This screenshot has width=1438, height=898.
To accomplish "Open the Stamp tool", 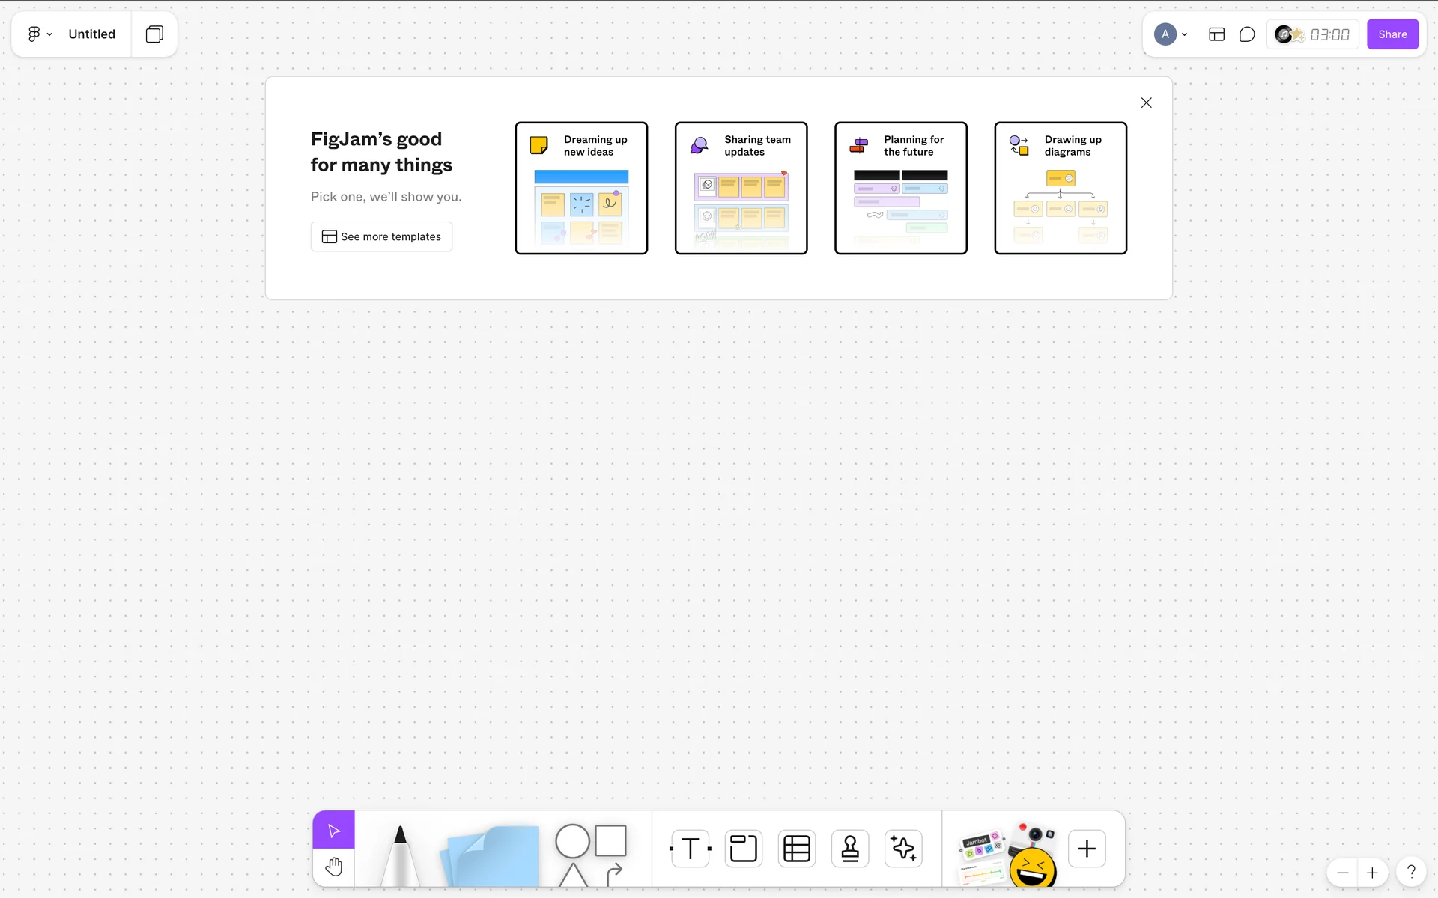I will click(x=850, y=849).
